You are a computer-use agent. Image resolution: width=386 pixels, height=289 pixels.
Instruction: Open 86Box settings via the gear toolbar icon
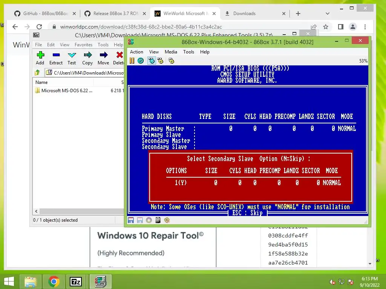pos(171,61)
